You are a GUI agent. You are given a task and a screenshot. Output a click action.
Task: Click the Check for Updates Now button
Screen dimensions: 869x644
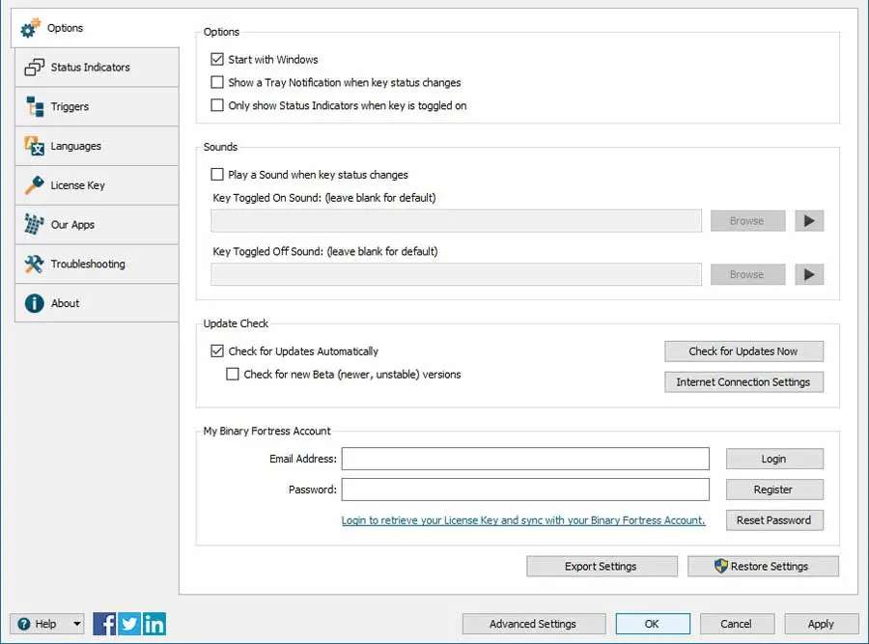pos(743,351)
